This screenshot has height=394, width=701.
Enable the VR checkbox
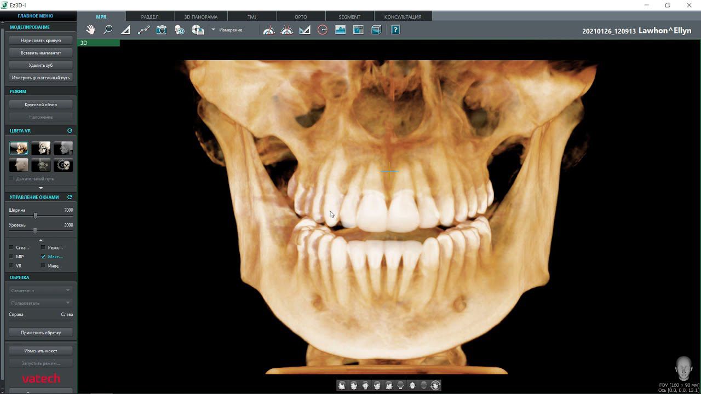click(x=11, y=266)
